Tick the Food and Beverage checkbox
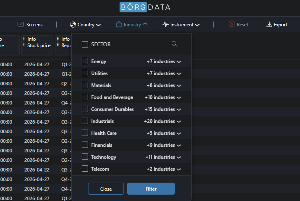Image resolution: width=300 pixels, height=201 pixels. pyautogui.click(x=85, y=97)
